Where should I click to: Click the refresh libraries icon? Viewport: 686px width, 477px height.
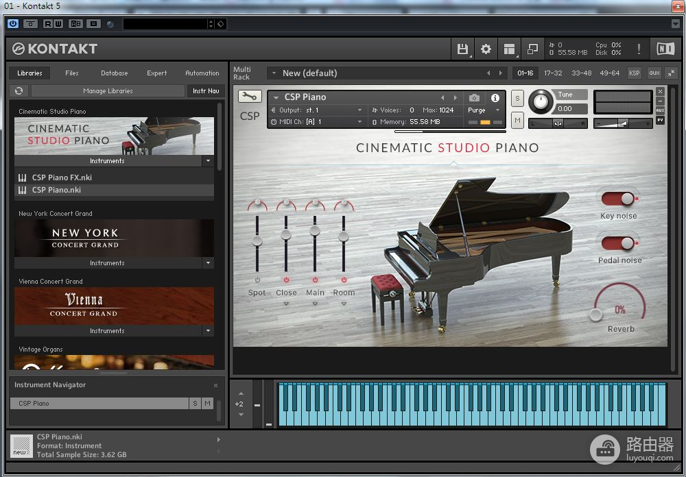tap(19, 90)
